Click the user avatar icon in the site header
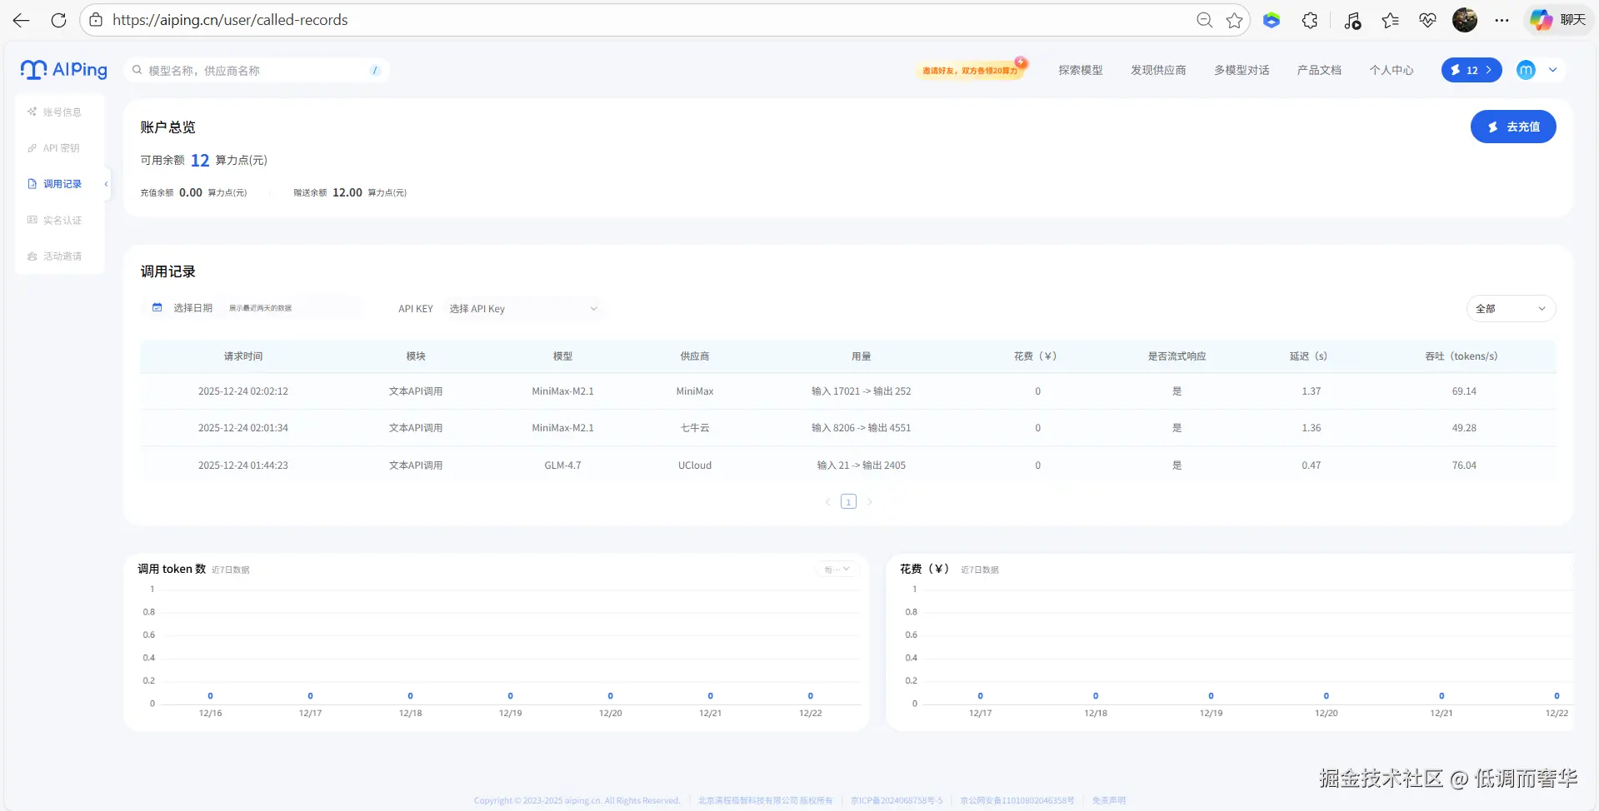Screen dimensions: 1599x811 pyautogui.click(x=1526, y=70)
